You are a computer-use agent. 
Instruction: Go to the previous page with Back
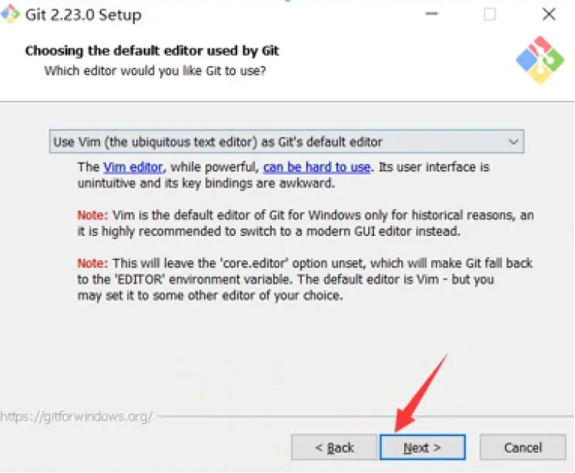tap(334, 447)
